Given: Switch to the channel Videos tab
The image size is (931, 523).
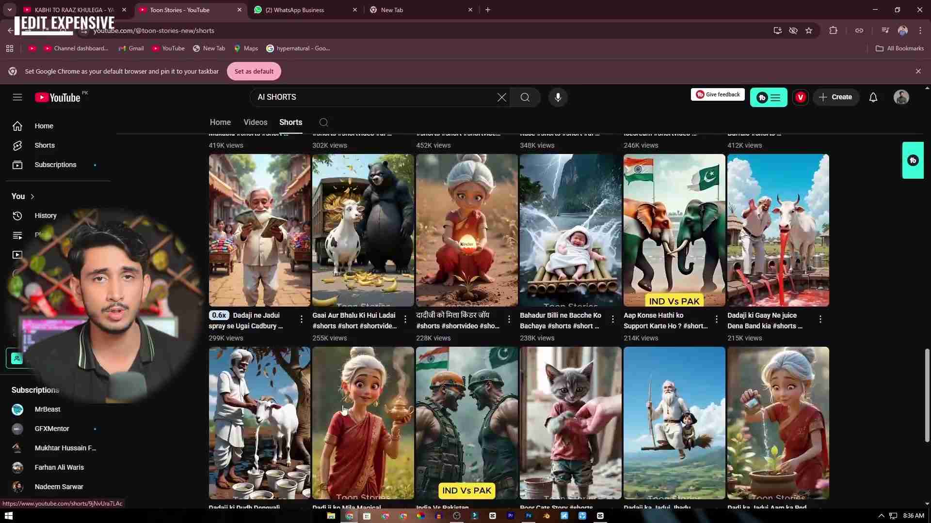Looking at the screenshot, I should click(255, 123).
